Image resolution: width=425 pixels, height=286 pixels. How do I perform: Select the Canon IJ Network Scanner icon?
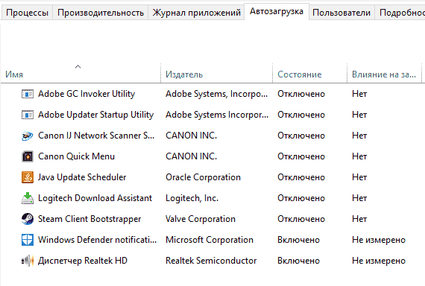tap(28, 136)
